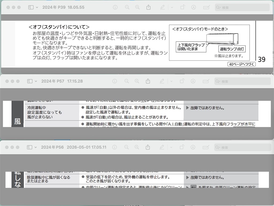Click 故障ではありません。 in the P57 window
This screenshot has height=206, width=274.
pyautogui.click(x=208, y=108)
